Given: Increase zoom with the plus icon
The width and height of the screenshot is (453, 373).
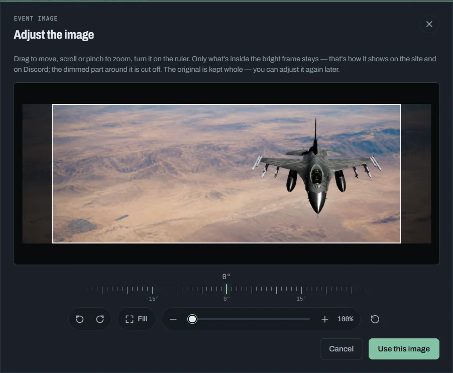Looking at the screenshot, I should [x=325, y=319].
